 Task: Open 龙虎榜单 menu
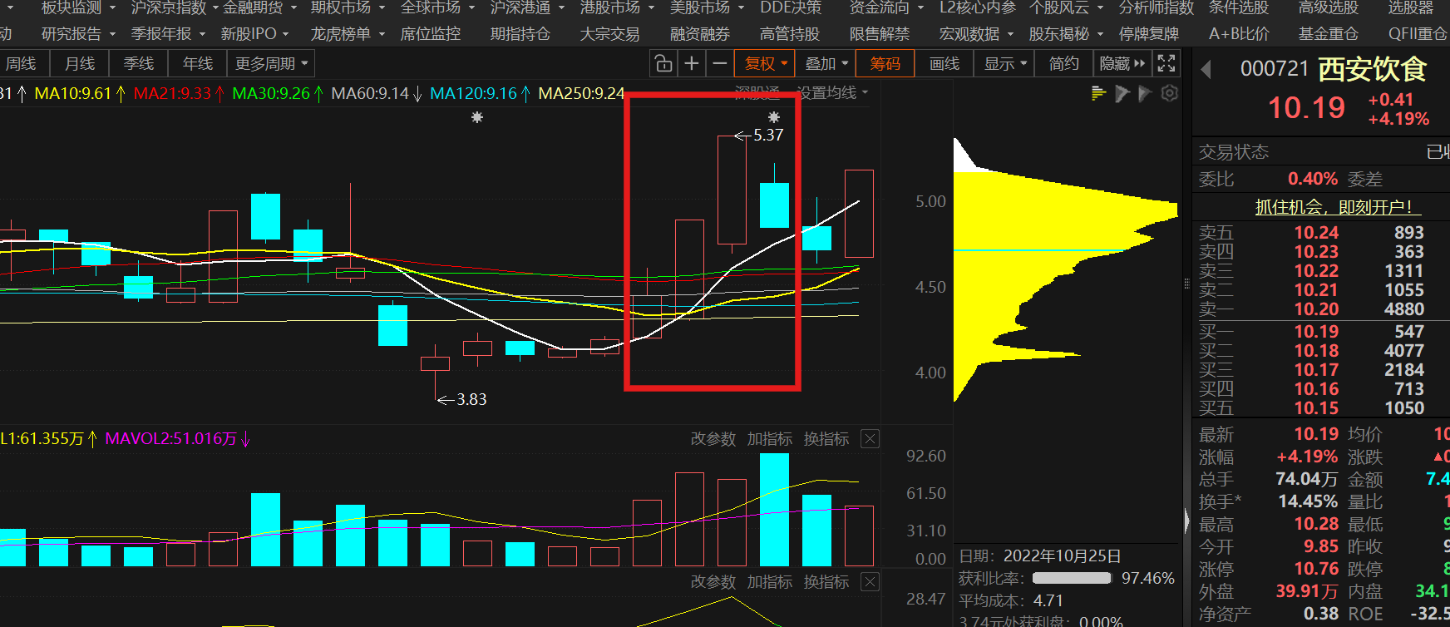coord(348,34)
